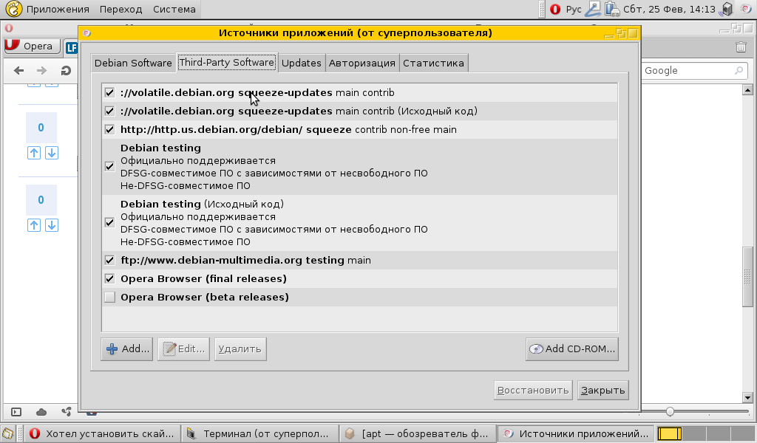
Task: Click the show desktop icon in bottom panel
Action: (x=7, y=433)
